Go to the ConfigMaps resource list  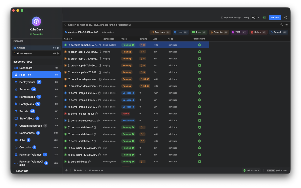(26, 104)
